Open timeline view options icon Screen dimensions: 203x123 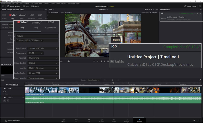[2, 80]
